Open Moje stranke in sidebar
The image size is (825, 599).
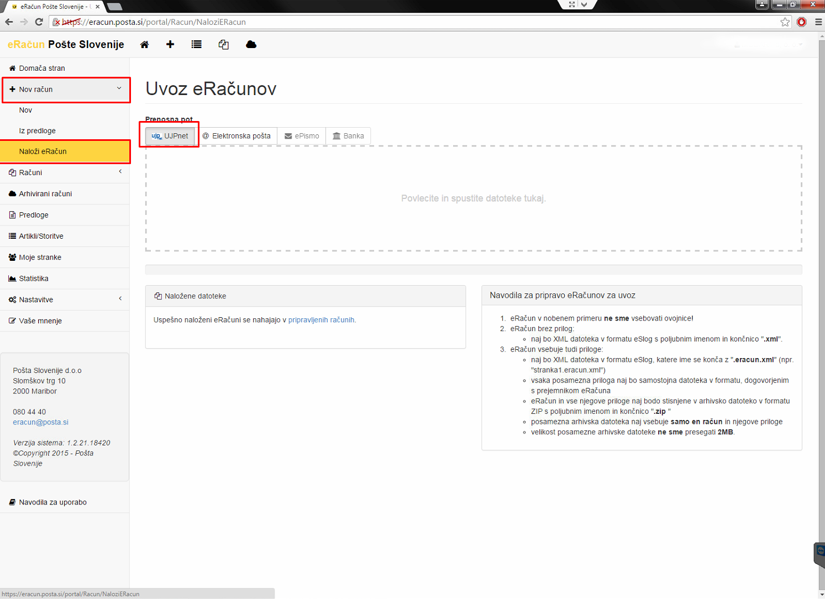click(65, 258)
